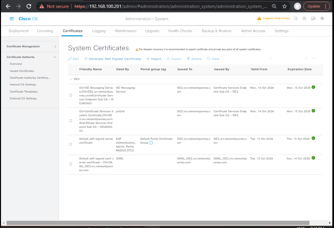
Task: Open the hamburger navigation menu
Action: 12,19
